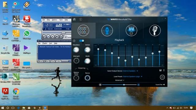
Task: Open the Playlist Editor Playlist menu
Action: pyautogui.click(x=45, y=43)
